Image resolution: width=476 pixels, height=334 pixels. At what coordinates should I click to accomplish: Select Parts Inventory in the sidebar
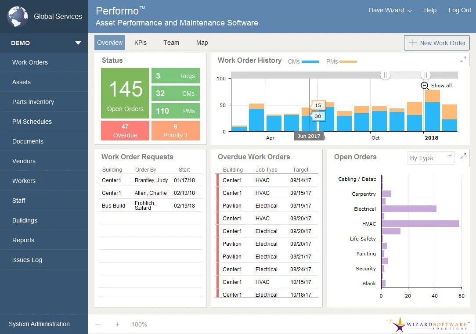click(x=33, y=101)
